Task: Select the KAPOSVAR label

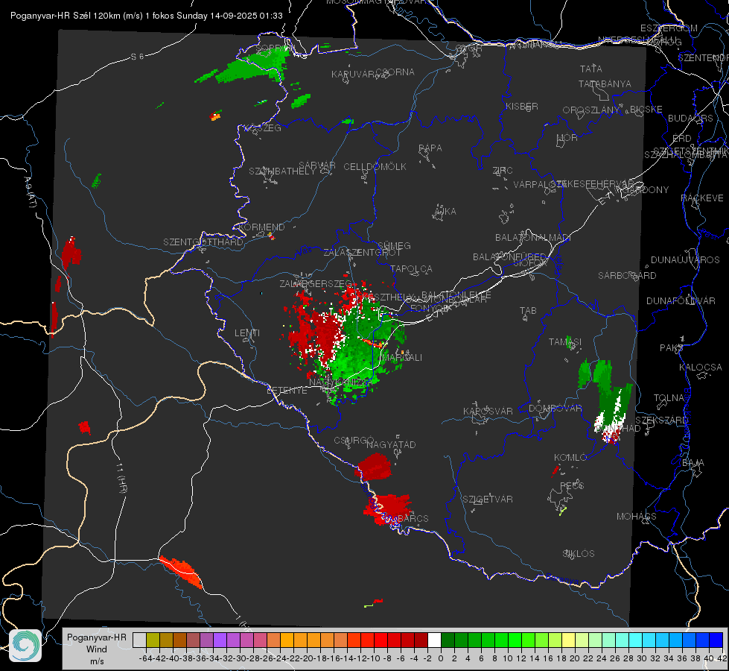Action: click(488, 411)
